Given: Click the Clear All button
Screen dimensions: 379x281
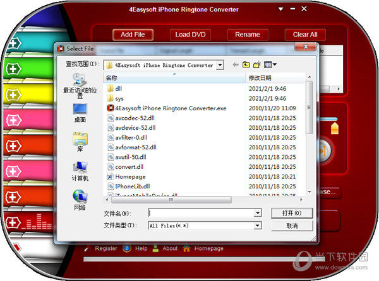Looking at the screenshot, I should click(305, 35).
